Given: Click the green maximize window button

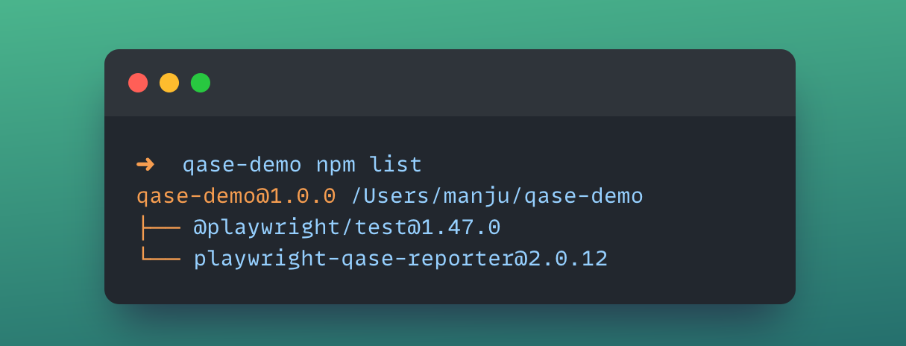Looking at the screenshot, I should tap(201, 83).
